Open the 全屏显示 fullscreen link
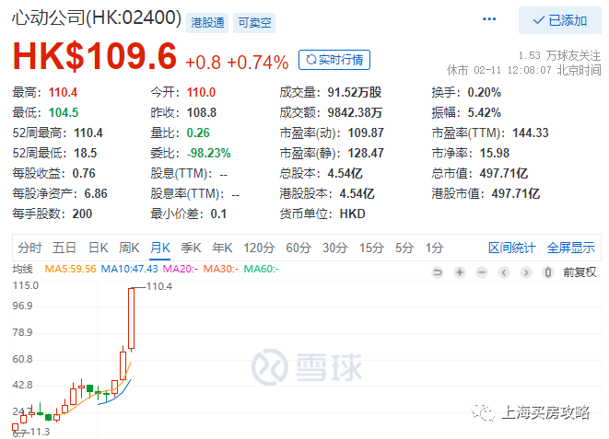This screenshot has width=609, height=439. pyautogui.click(x=570, y=248)
